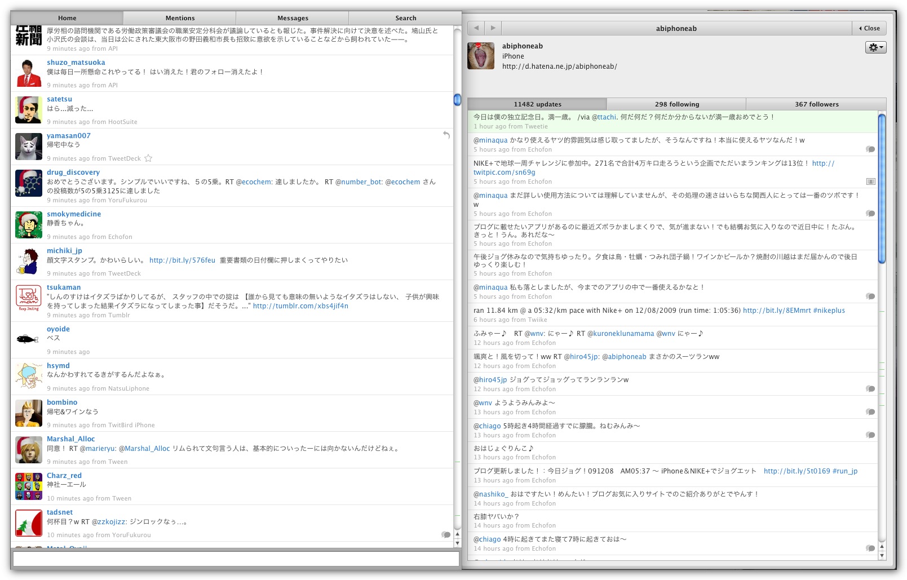Image resolution: width=907 pixels, height=580 pixels.
Task: Click abiphoneab's profile picture in the drawer
Action: pos(481,55)
